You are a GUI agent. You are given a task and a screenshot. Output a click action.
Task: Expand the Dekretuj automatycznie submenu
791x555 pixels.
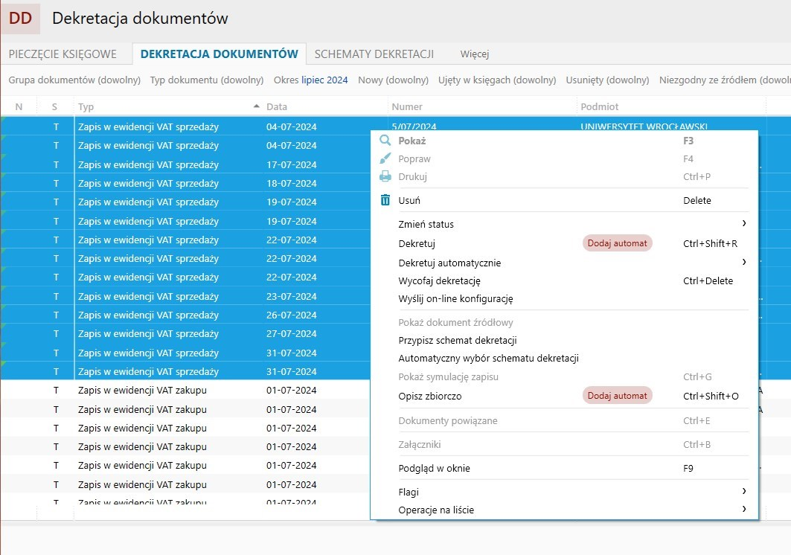point(743,262)
